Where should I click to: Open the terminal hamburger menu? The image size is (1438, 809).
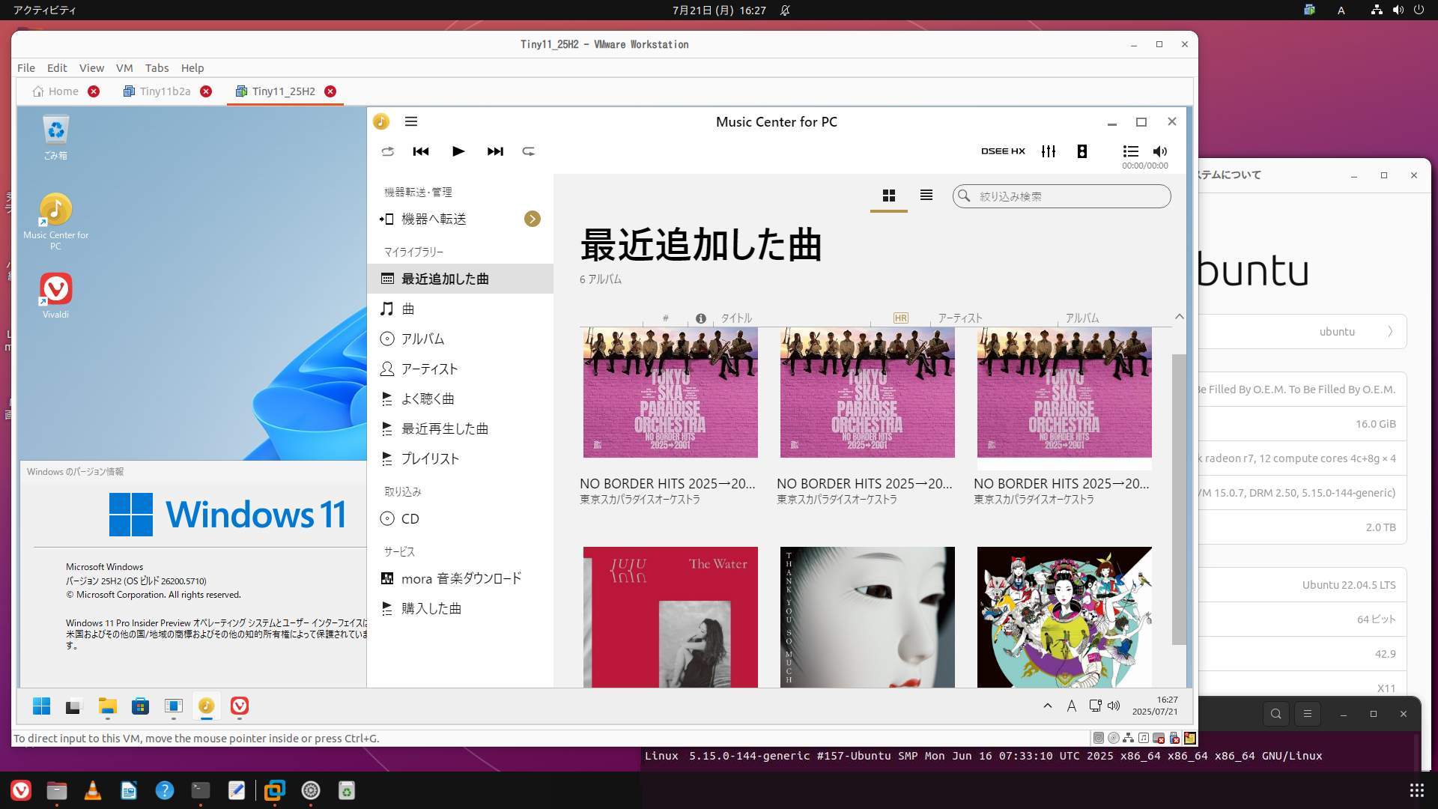1308,714
